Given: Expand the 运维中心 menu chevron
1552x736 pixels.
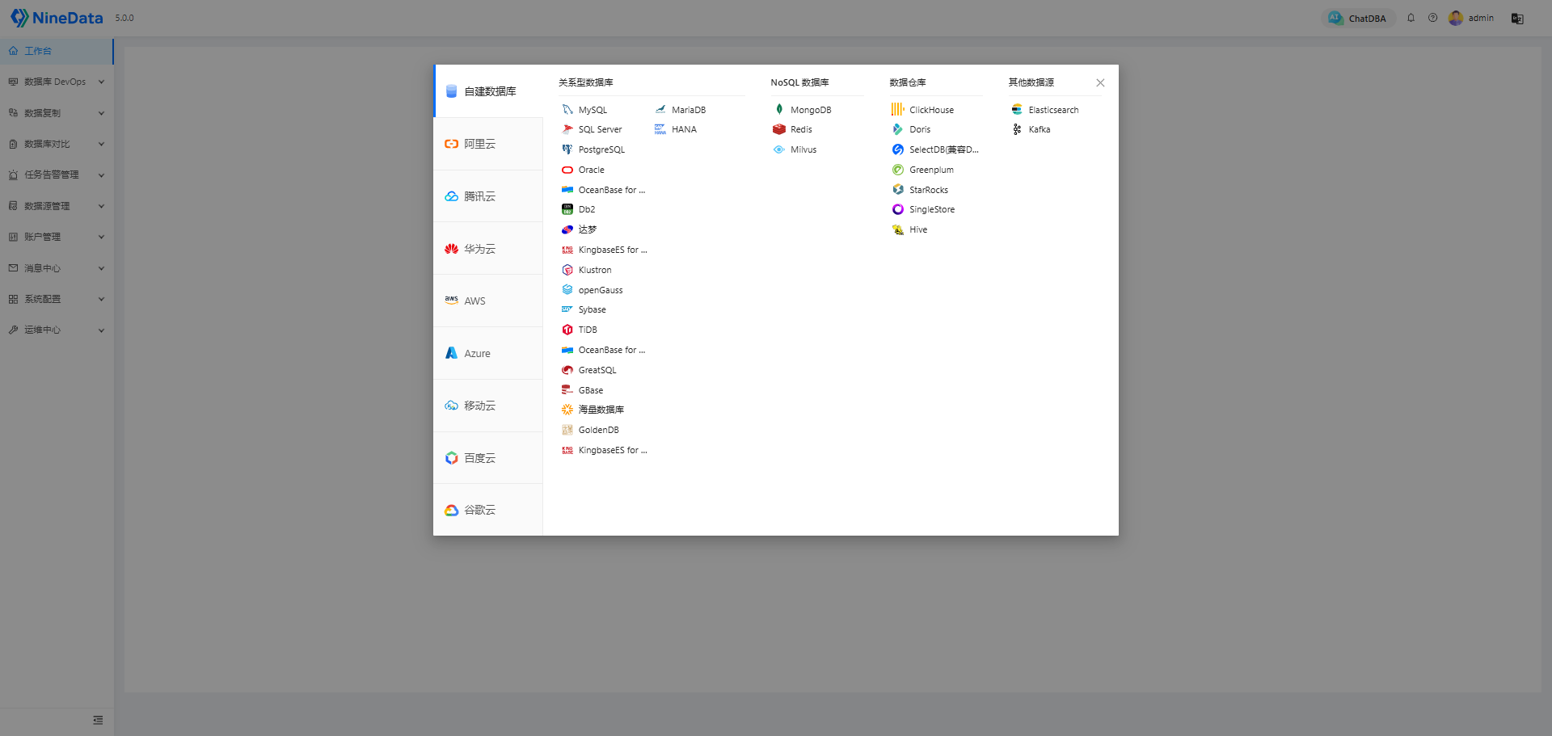Looking at the screenshot, I should 102,330.
